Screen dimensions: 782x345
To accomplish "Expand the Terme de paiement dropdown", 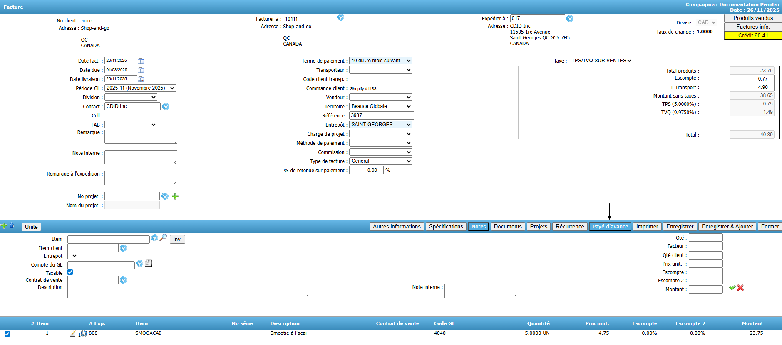I will click(380, 61).
